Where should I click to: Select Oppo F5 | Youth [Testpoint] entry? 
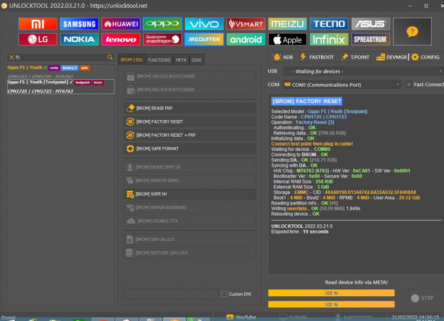pos(61,87)
